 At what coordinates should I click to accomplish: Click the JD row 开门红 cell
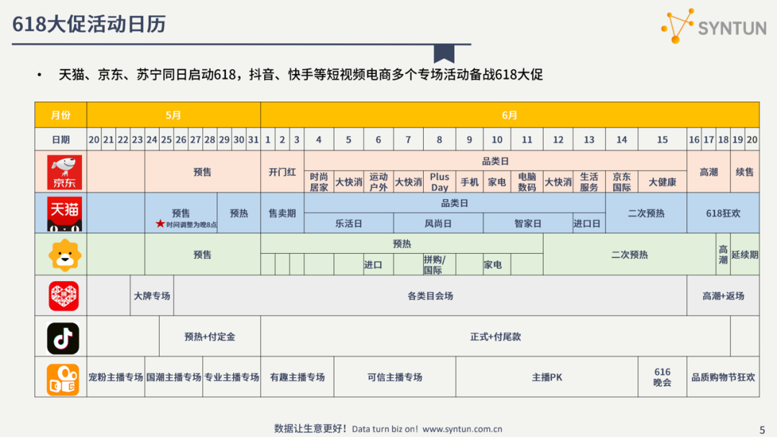(x=283, y=172)
